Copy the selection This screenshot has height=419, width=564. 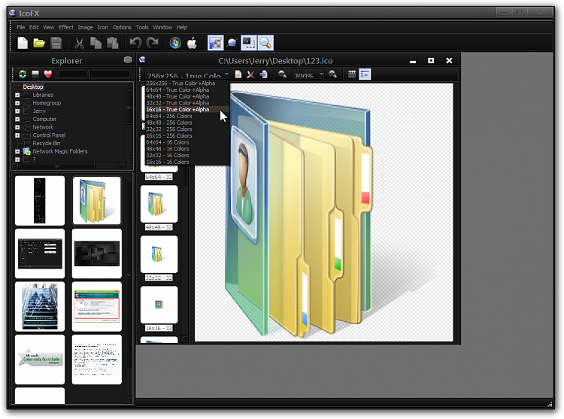[96, 43]
